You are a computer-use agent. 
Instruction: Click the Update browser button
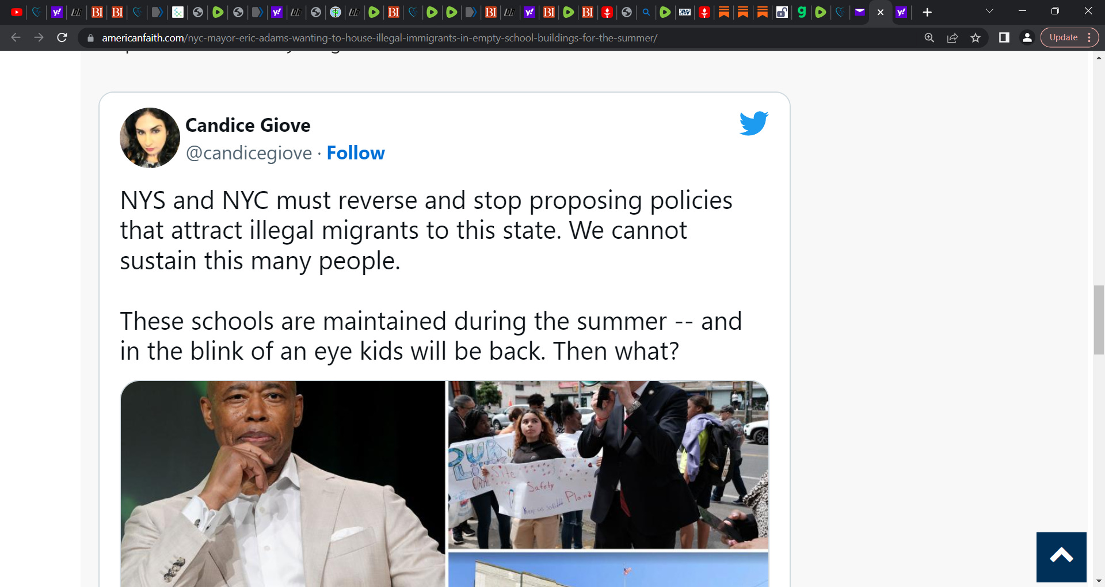(1064, 37)
